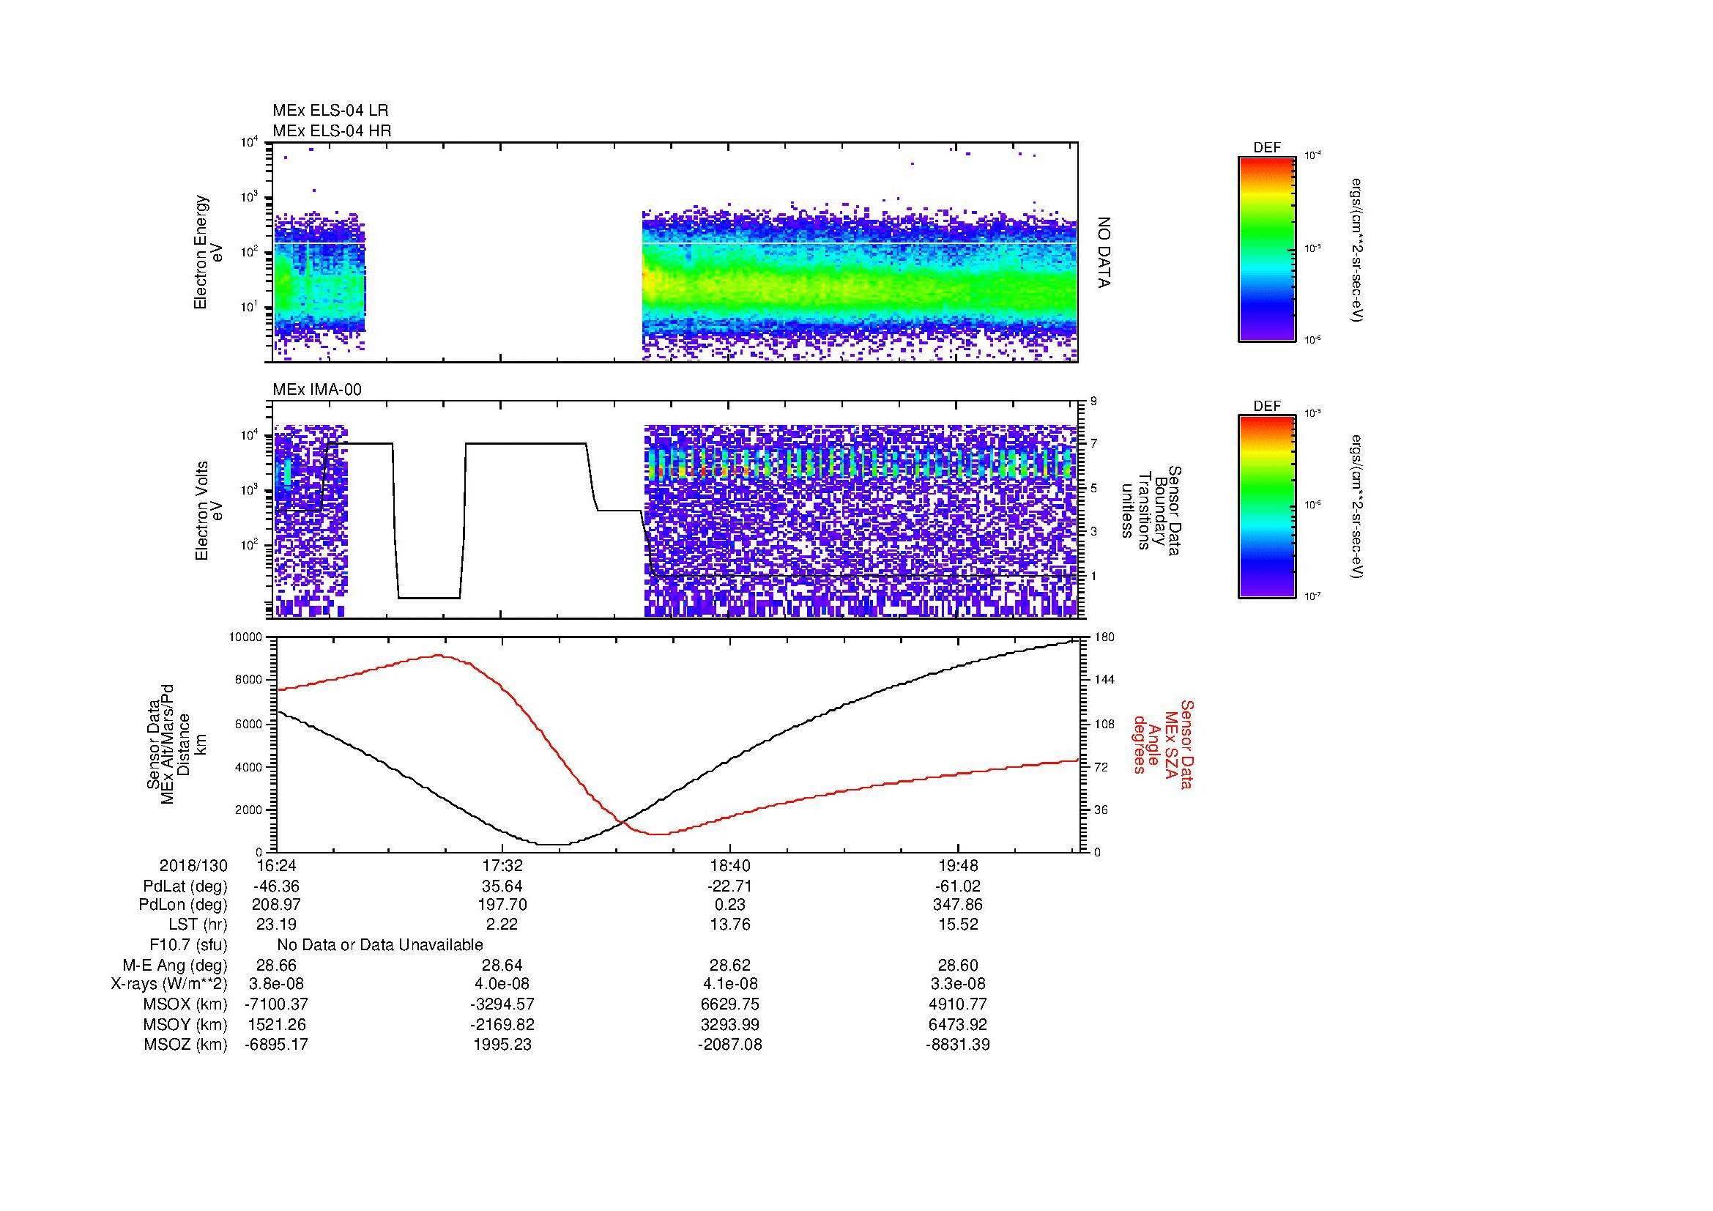This screenshot has width=1713, height=1211.
Task: Click LST value '23.19'
Action: pyautogui.click(x=276, y=925)
